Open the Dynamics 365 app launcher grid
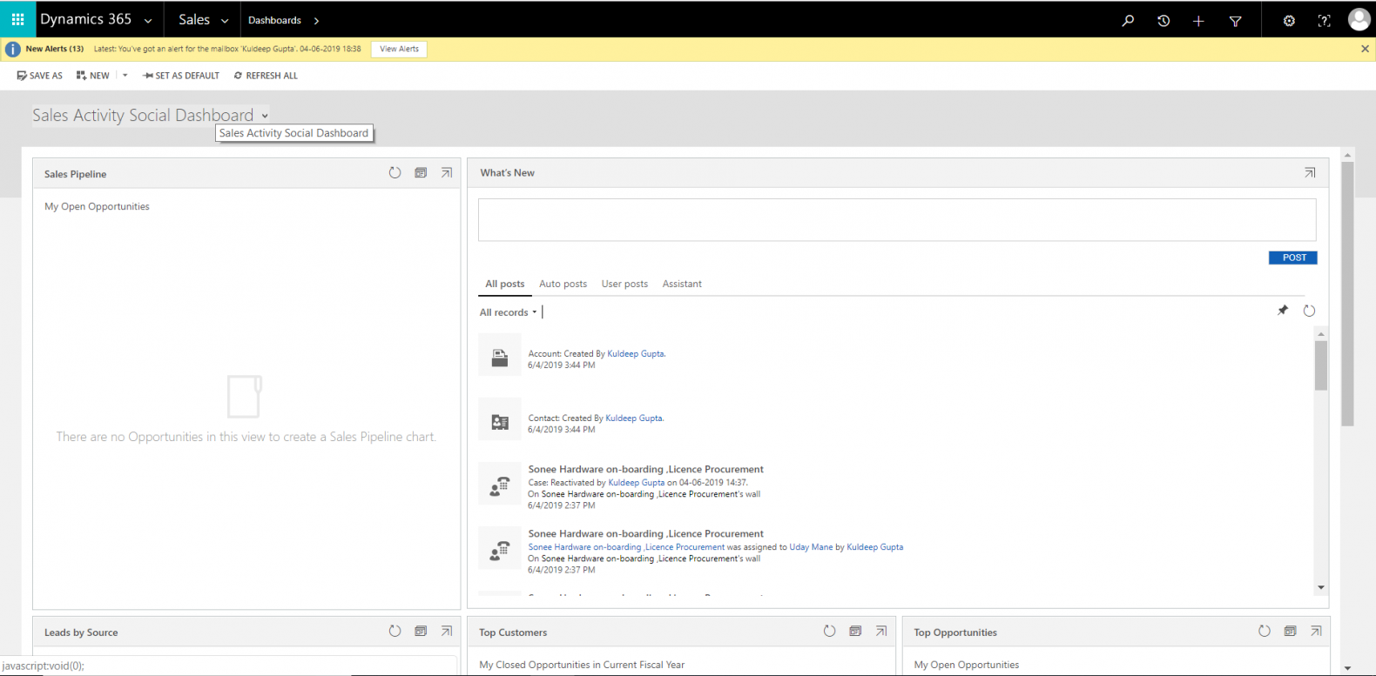This screenshot has width=1376, height=676. 17,19
